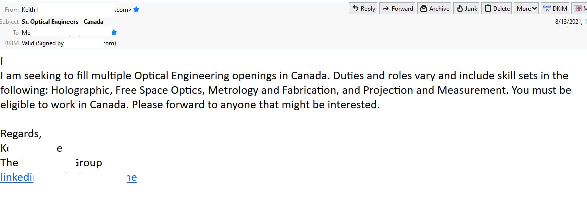Forward this email message
The width and height of the screenshot is (587, 210).
(x=398, y=9)
